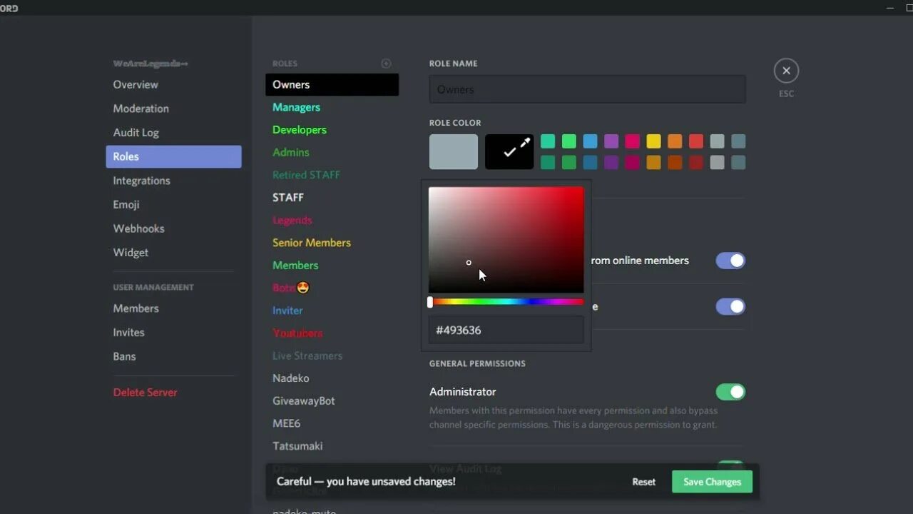Pick the light orange color swatch
The height and width of the screenshot is (514, 913).
[x=675, y=141]
